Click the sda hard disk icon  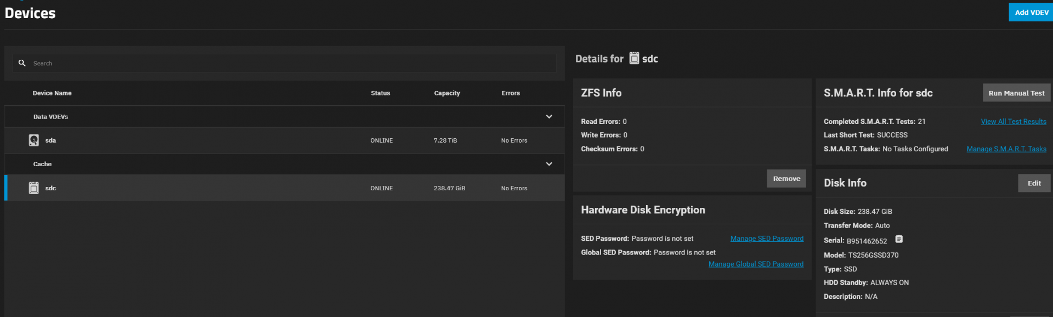click(34, 140)
